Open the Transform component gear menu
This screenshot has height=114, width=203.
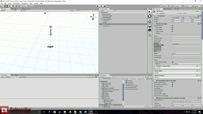200,16
